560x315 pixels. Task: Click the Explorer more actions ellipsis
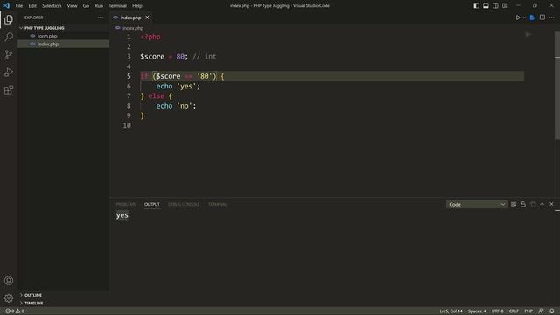tap(101, 17)
